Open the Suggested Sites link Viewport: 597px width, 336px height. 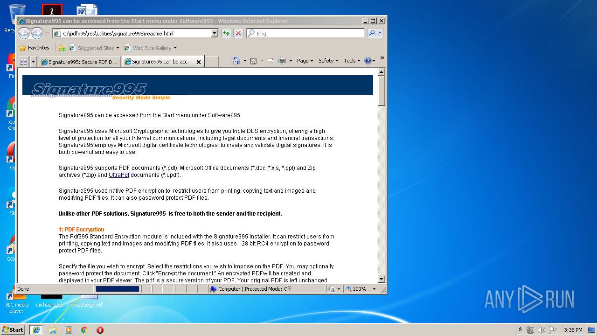(x=94, y=48)
